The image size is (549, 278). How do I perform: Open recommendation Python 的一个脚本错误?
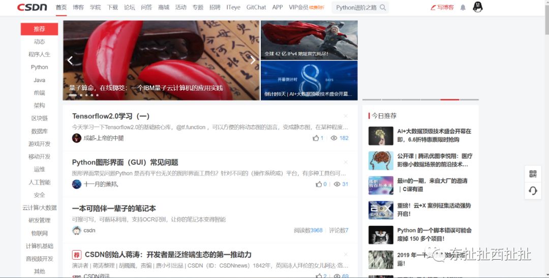point(434,234)
